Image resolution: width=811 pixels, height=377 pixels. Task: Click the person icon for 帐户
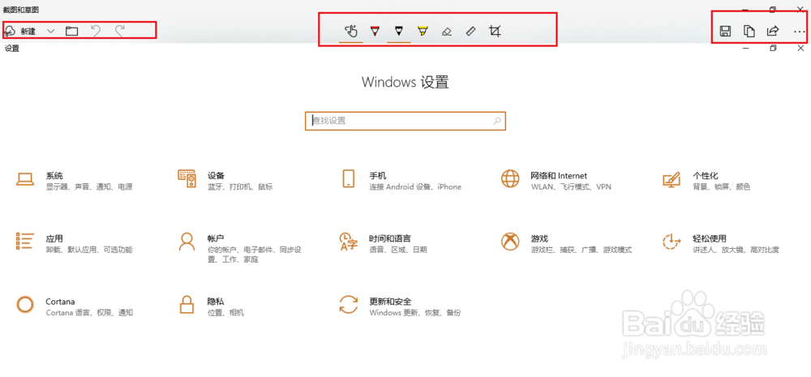pyautogui.click(x=187, y=242)
